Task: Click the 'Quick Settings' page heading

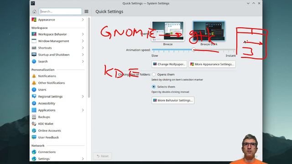Action: (x=109, y=11)
